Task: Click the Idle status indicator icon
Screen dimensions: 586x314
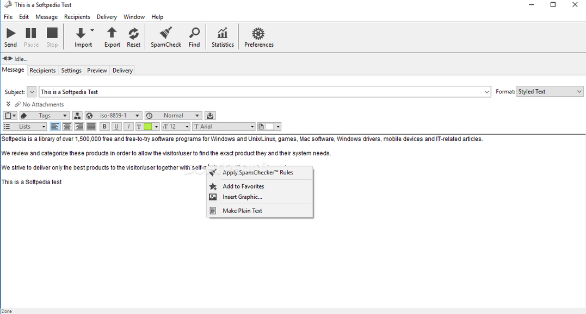Action: tap(8, 59)
